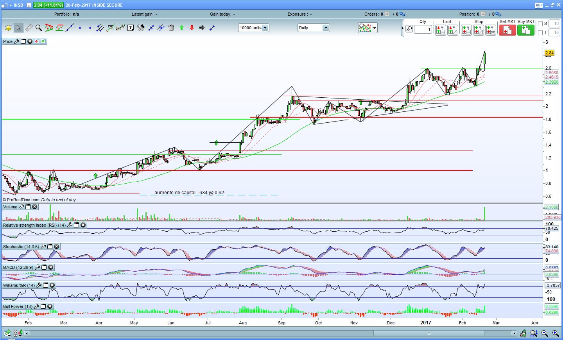Screen dimensions: 563x340
Task: Open INSD instrument dropdown in title bar
Action: [11, 5]
